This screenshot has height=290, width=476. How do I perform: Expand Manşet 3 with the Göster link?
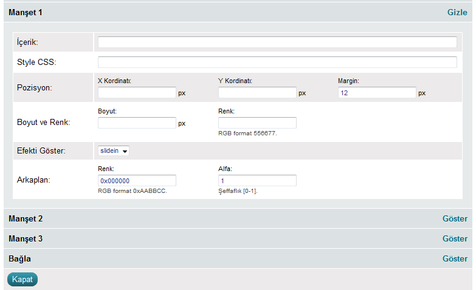(455, 238)
